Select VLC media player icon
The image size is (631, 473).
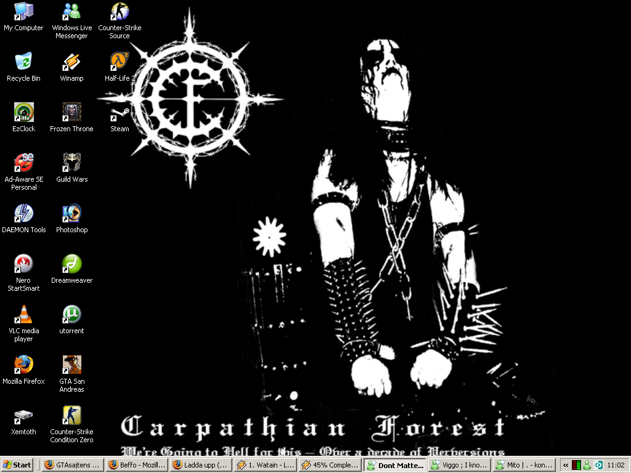[x=23, y=323]
